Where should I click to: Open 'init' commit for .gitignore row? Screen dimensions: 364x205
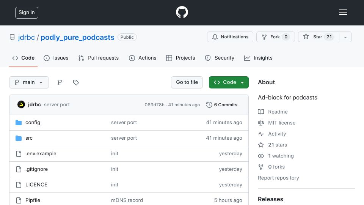115,169
